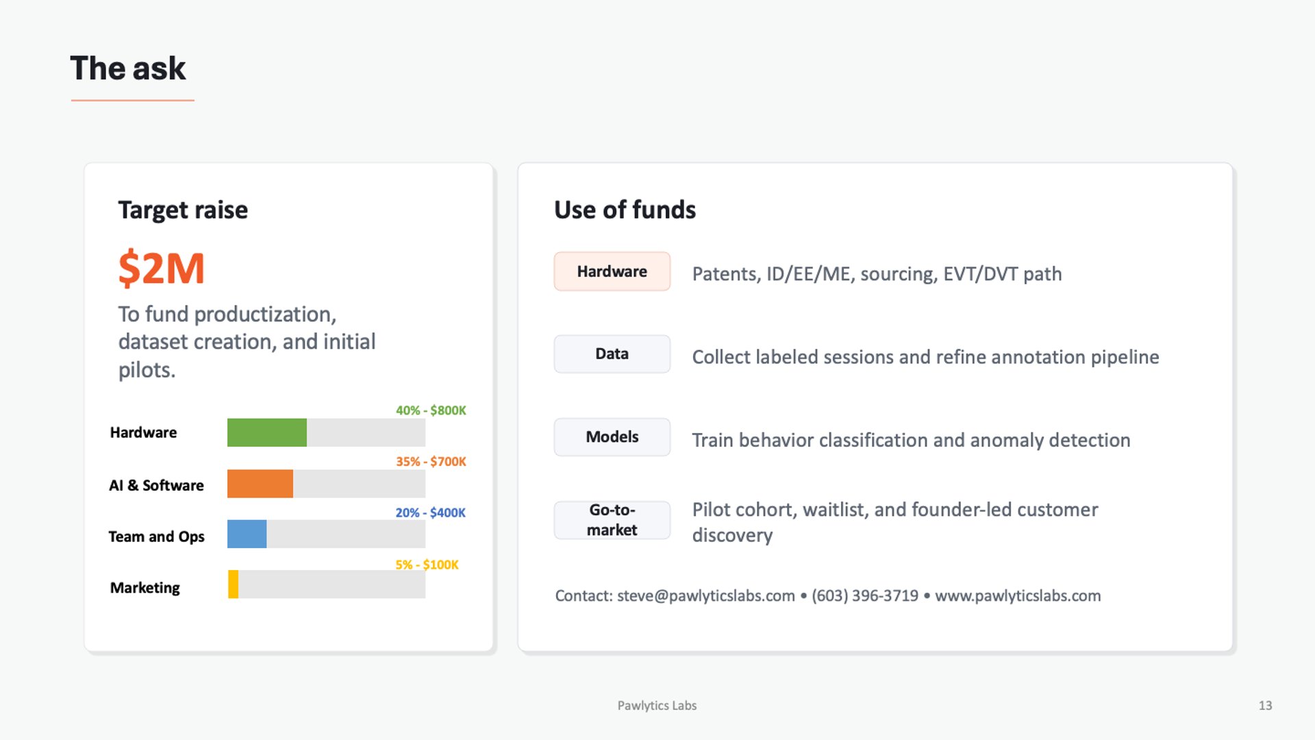Click the 40% - $800K label

(431, 410)
